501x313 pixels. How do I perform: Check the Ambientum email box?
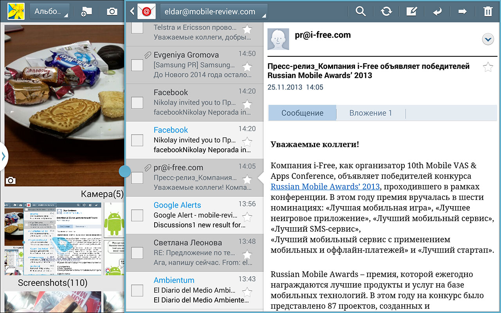(137, 290)
